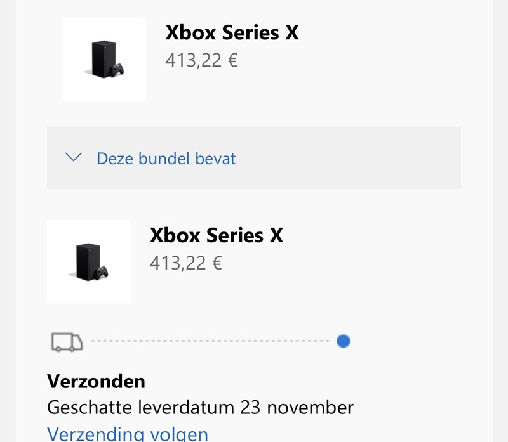Screen dimensions: 508x442
Task: Select the top 413,22 € price
Action: (x=201, y=61)
